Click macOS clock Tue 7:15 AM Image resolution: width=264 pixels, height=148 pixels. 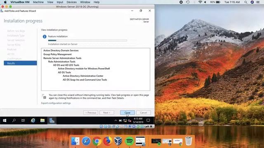[232, 2]
